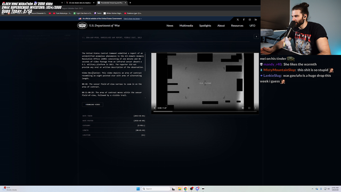Open the Resources menu item
The height and width of the screenshot is (192, 341).
[237, 26]
